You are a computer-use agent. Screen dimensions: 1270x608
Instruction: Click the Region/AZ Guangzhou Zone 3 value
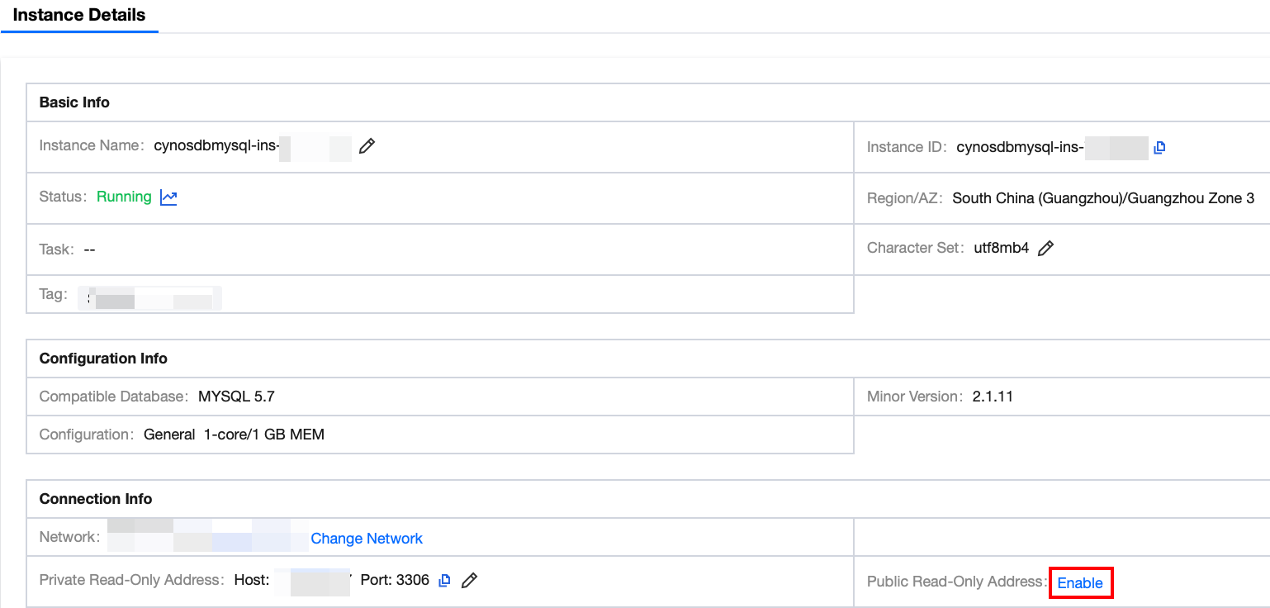coord(1103,198)
